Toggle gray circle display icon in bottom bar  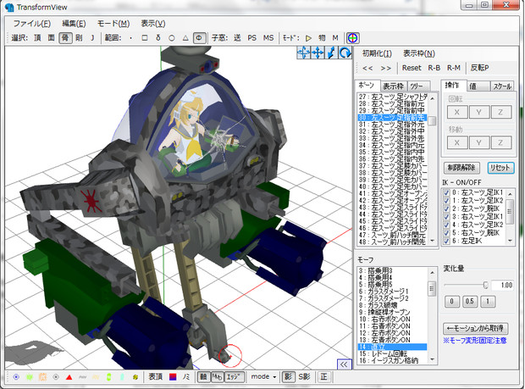click(x=56, y=377)
